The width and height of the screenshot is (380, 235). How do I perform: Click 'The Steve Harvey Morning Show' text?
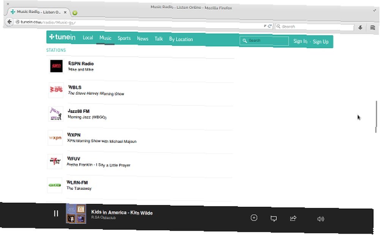pyautogui.click(x=96, y=94)
